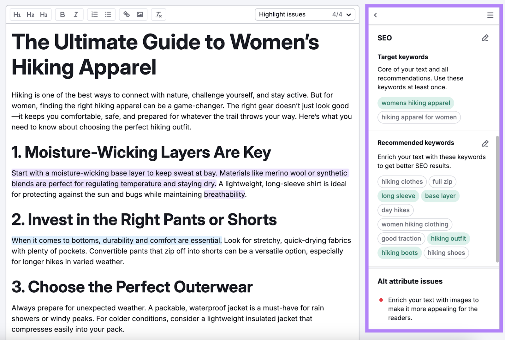Toggle bold text formatting
This screenshot has width=505, height=340.
62,14
